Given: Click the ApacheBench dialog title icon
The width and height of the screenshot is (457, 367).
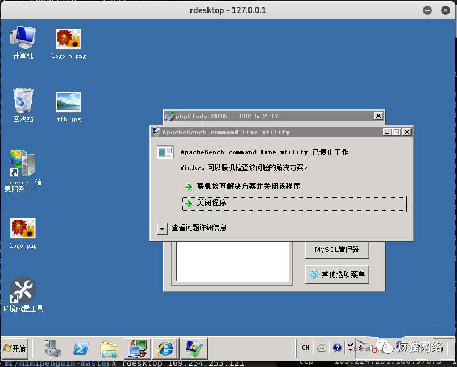Looking at the screenshot, I should [x=156, y=132].
